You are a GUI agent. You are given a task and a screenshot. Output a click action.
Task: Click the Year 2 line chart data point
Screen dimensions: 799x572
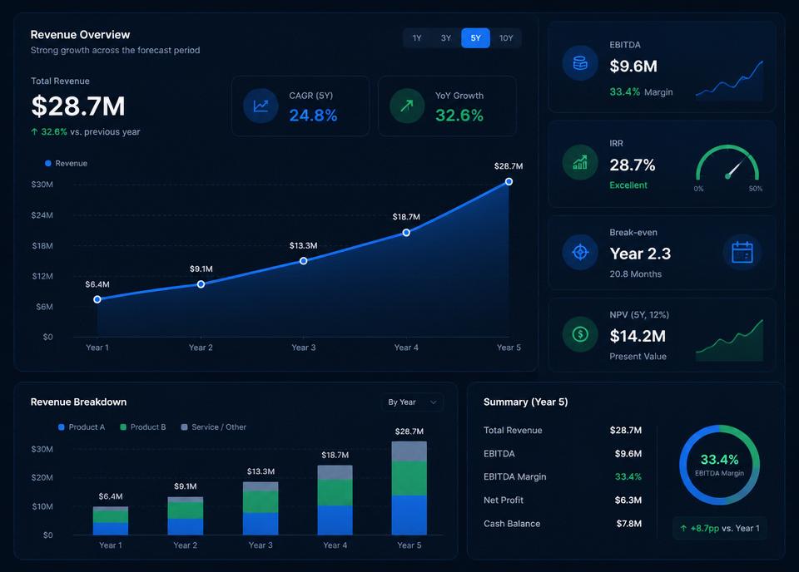coord(201,284)
